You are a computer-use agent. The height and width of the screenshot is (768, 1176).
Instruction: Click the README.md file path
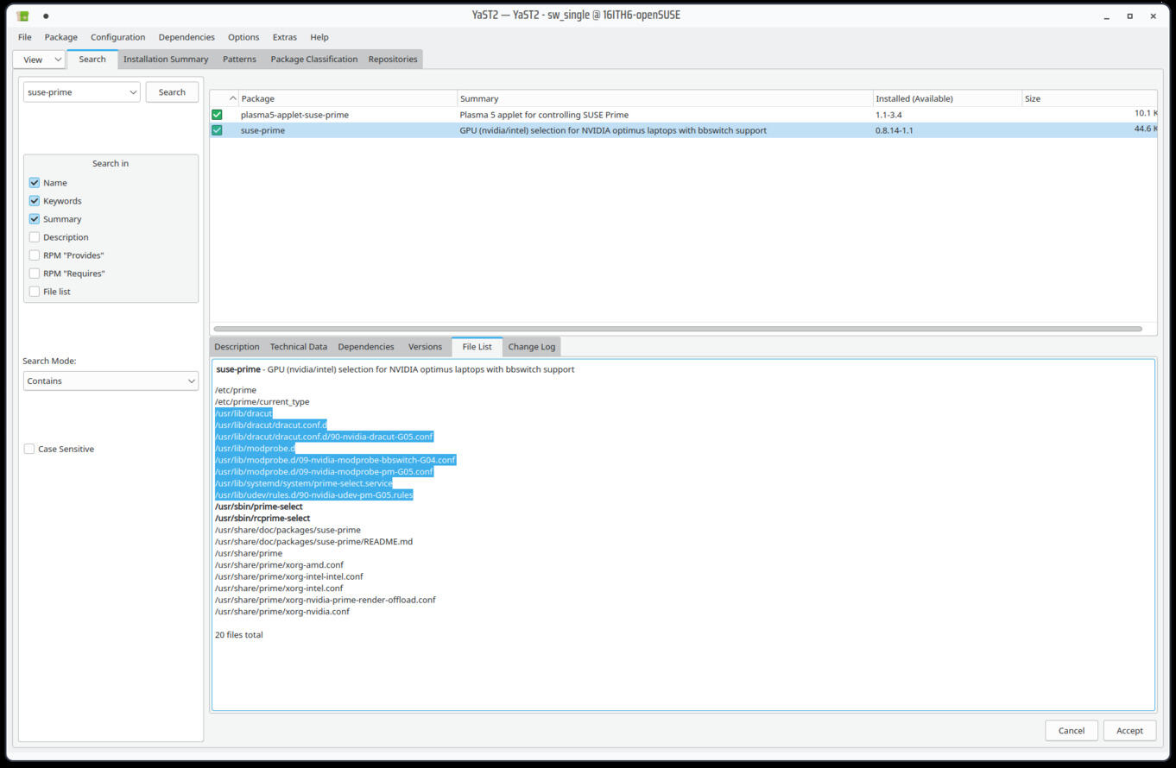tap(313, 542)
